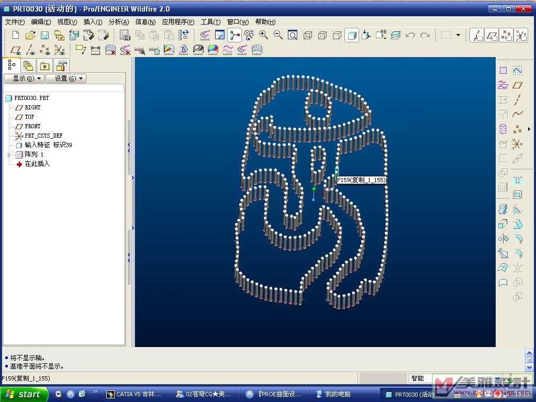This screenshot has height=402, width=536.
Task: Open the Layers icon in toolbar
Action: 396,35
